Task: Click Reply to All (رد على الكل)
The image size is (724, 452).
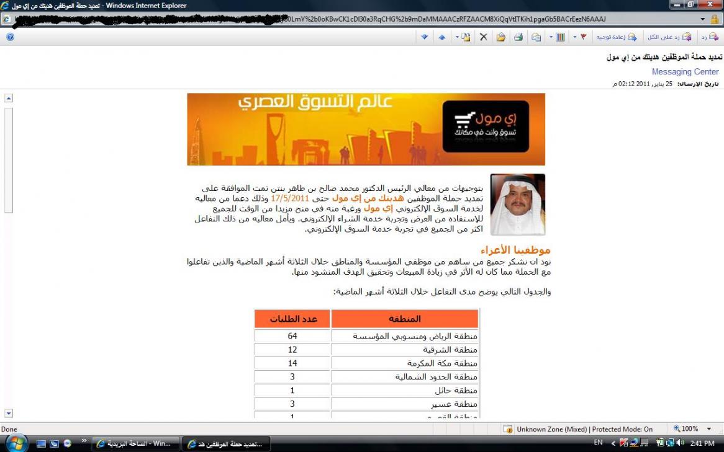Action: click(x=669, y=37)
